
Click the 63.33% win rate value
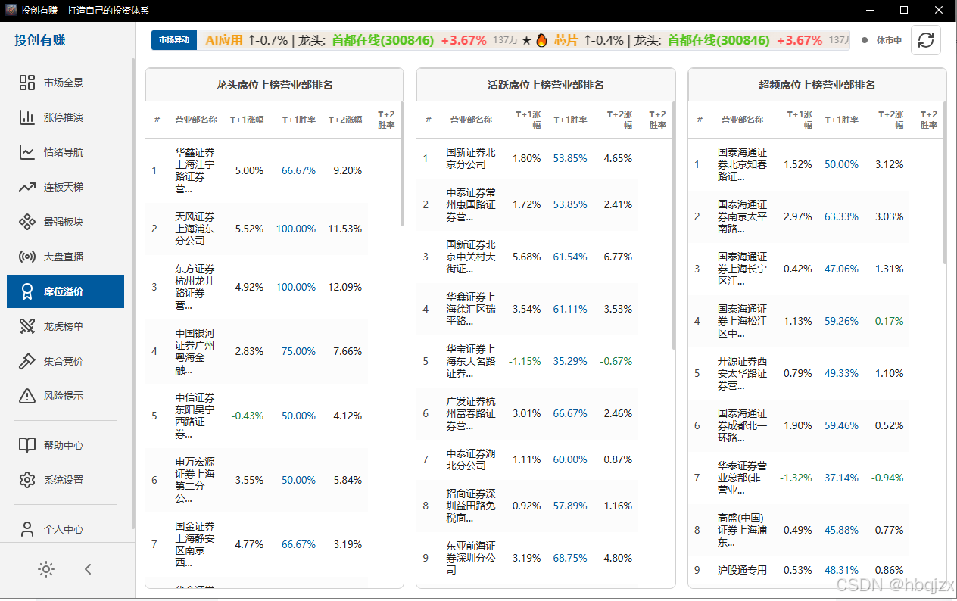click(842, 216)
